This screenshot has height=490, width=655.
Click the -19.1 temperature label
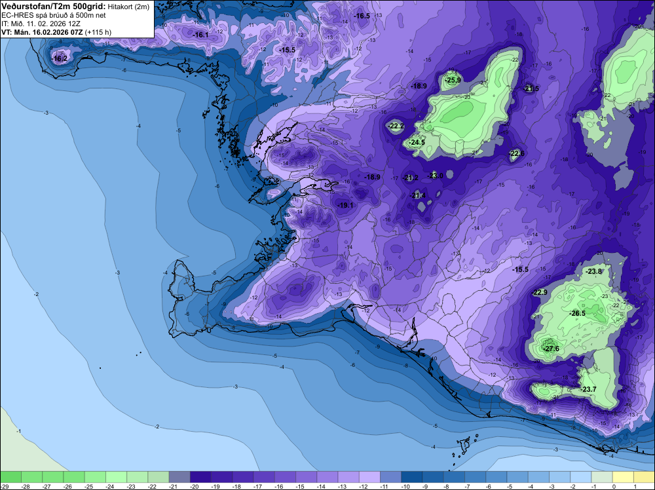[345, 205]
